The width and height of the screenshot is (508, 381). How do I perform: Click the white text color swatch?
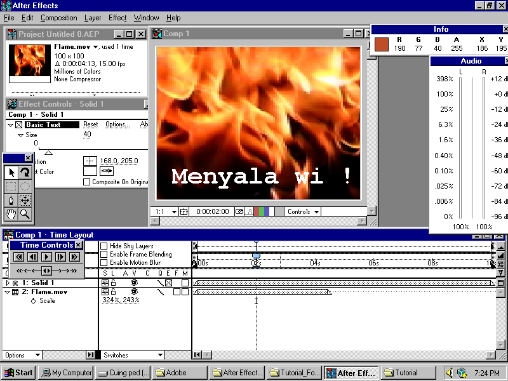point(90,171)
